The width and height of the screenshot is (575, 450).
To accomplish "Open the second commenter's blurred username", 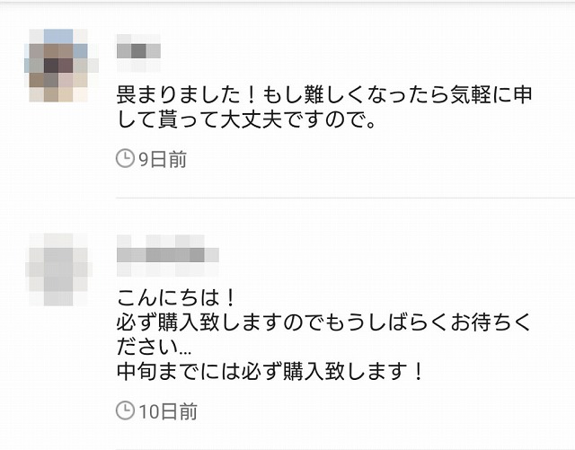I will pos(168,255).
